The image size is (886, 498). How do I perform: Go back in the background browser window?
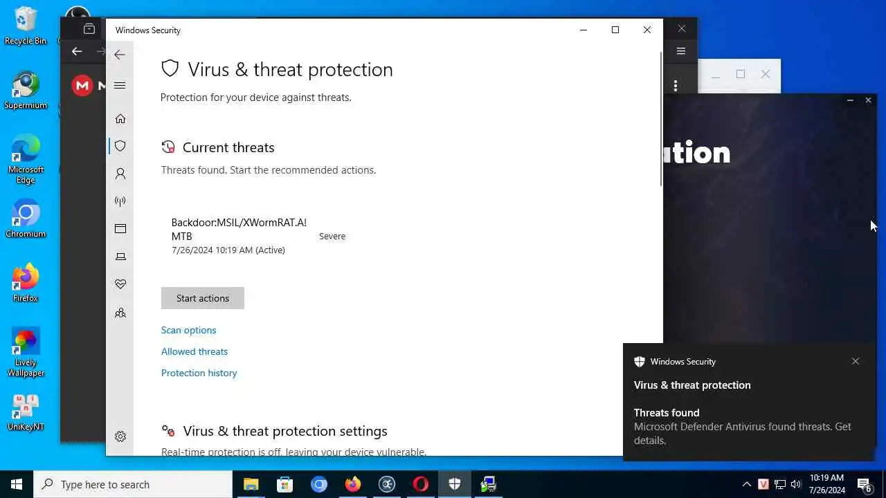(77, 51)
